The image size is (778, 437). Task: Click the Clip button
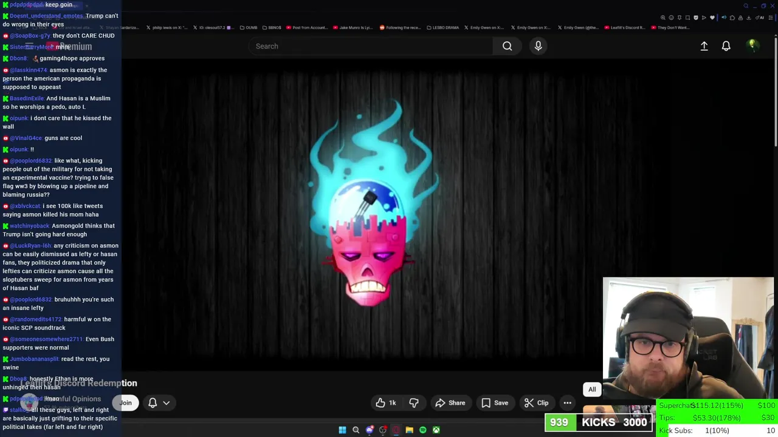(x=536, y=403)
